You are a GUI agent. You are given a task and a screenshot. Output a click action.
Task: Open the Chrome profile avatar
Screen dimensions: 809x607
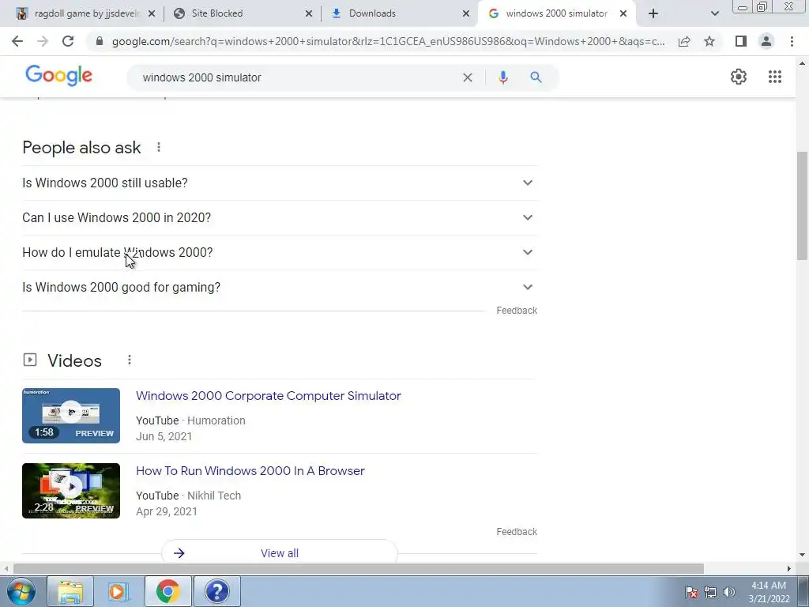(x=766, y=41)
